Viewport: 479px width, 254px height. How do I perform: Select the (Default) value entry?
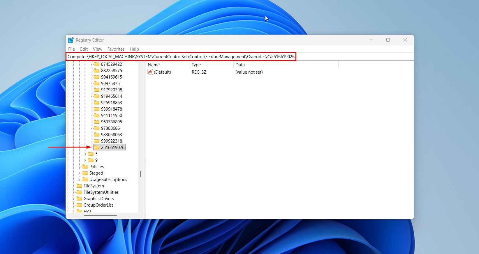(162, 72)
